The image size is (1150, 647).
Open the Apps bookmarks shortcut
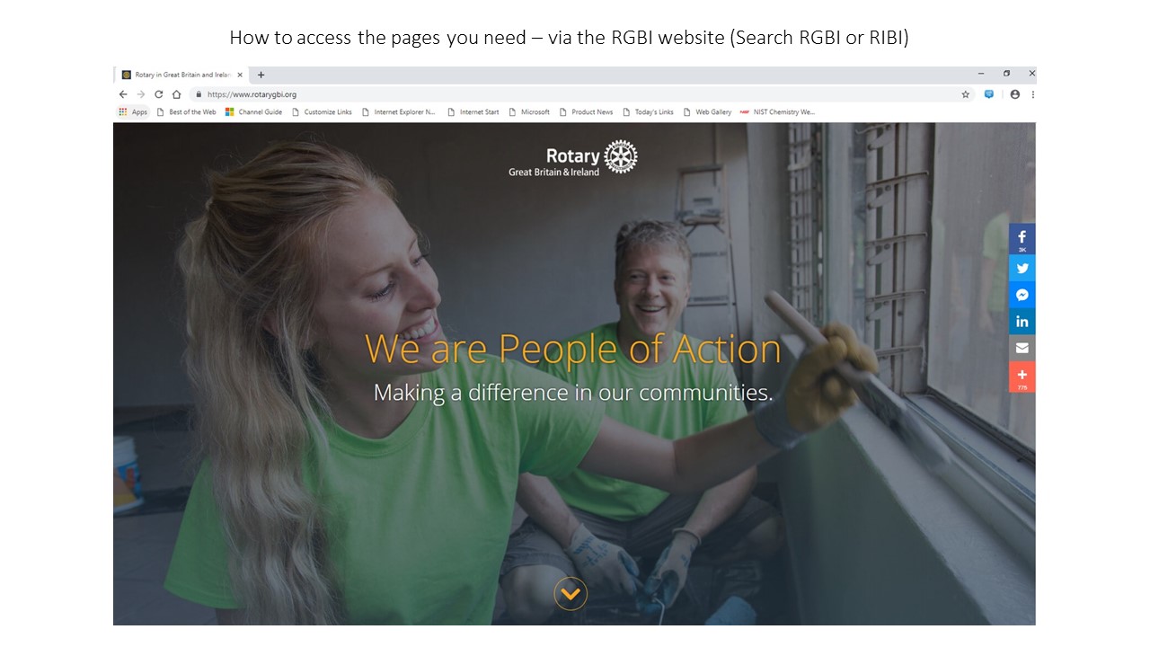(133, 112)
